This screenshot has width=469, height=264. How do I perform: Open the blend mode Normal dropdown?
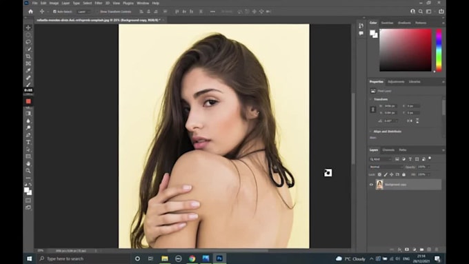click(386, 167)
